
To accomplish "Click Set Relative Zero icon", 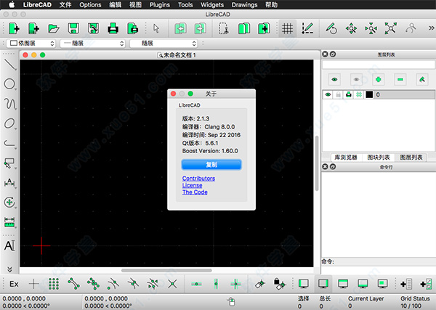I will pos(260,284).
